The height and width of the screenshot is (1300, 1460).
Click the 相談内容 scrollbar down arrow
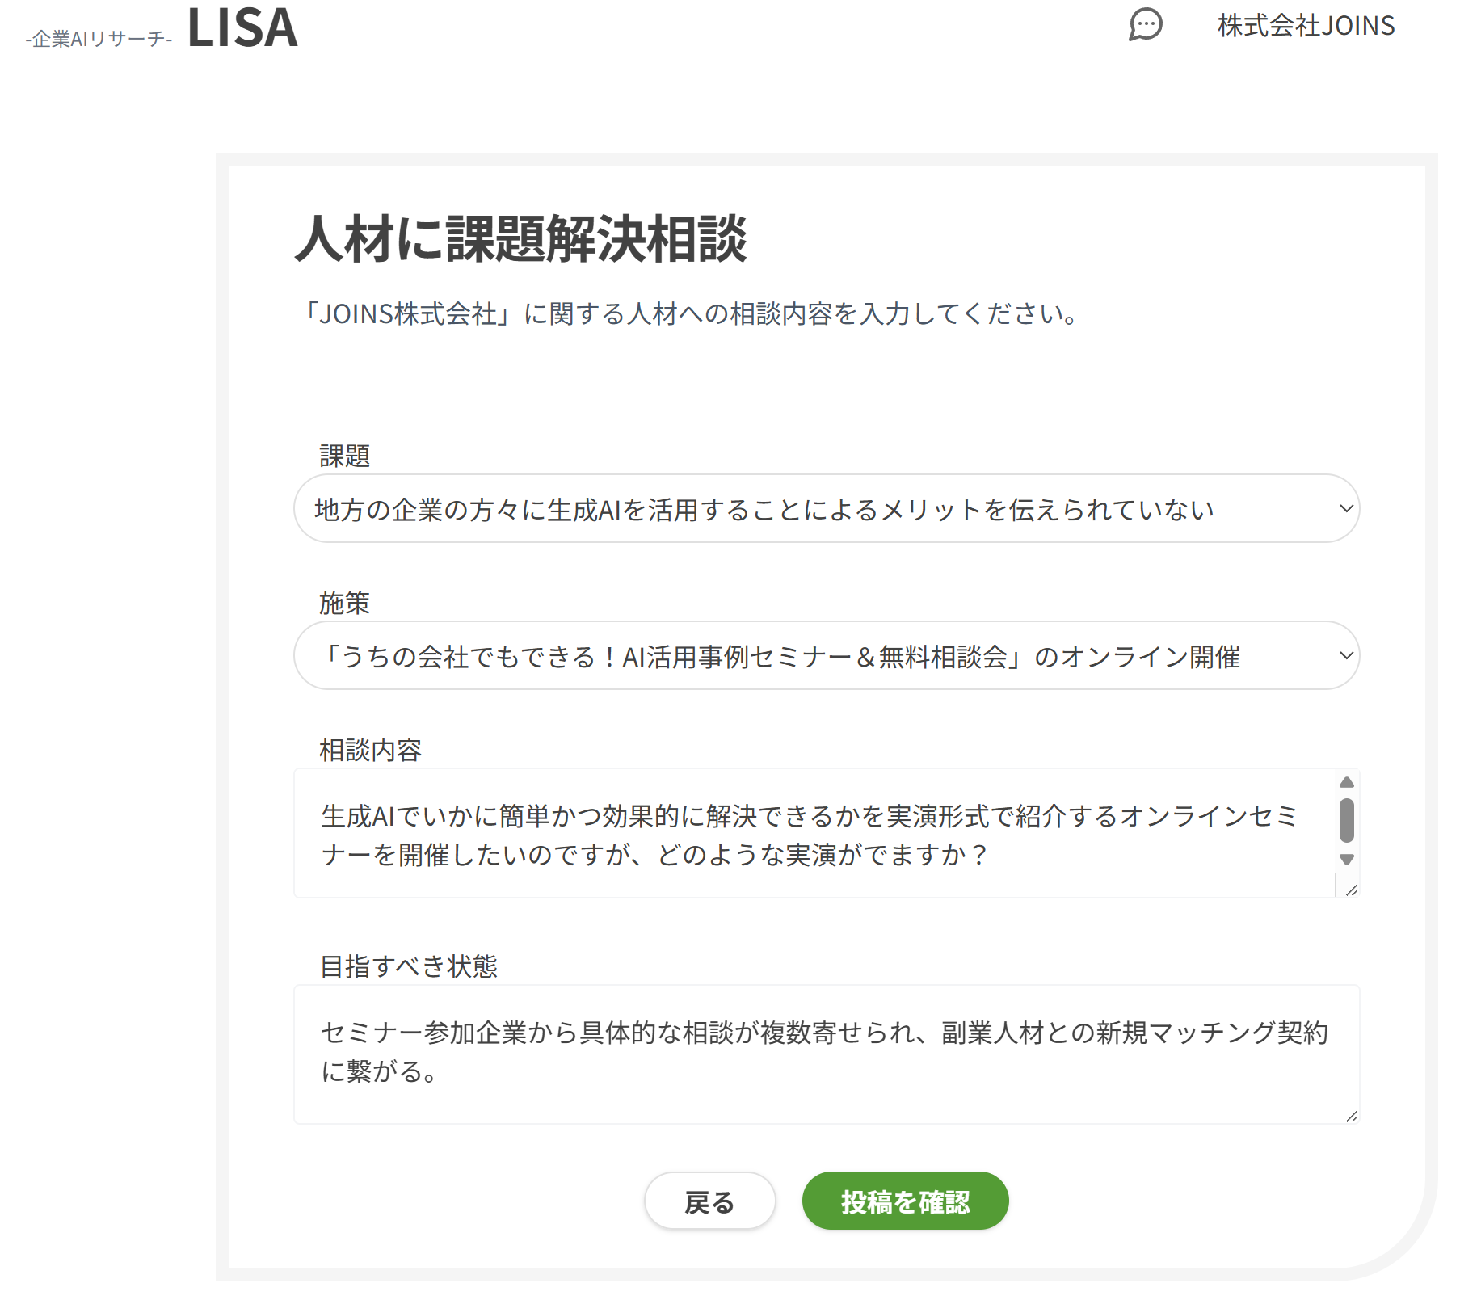[x=1346, y=860]
